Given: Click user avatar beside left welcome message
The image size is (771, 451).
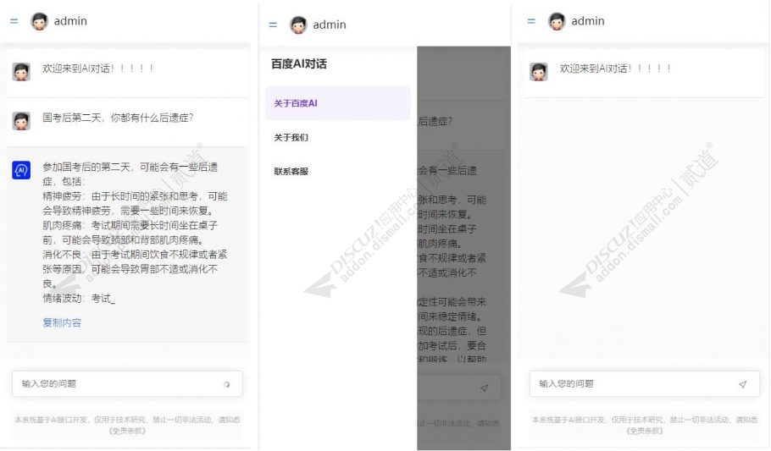Looking at the screenshot, I should (21, 72).
